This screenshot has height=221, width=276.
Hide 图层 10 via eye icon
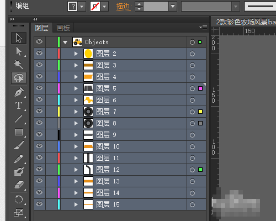pyautogui.click(x=39, y=146)
